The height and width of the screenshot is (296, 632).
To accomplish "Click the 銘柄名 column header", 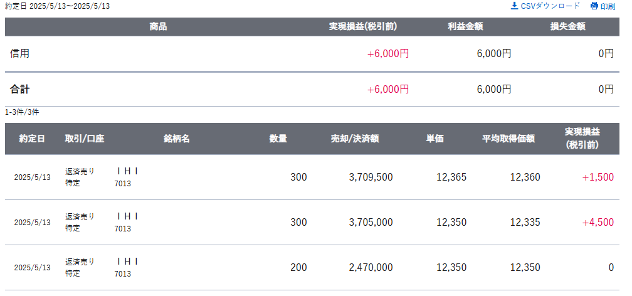I will click(177, 139).
